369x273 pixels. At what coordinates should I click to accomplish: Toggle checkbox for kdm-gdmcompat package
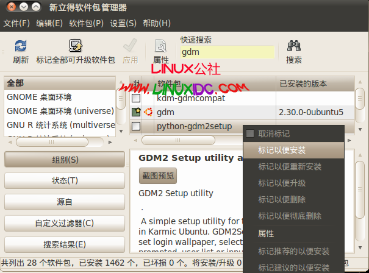pyautogui.click(x=136, y=98)
